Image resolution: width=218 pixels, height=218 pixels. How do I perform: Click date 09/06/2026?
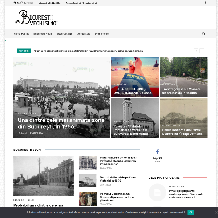(106, 185)
